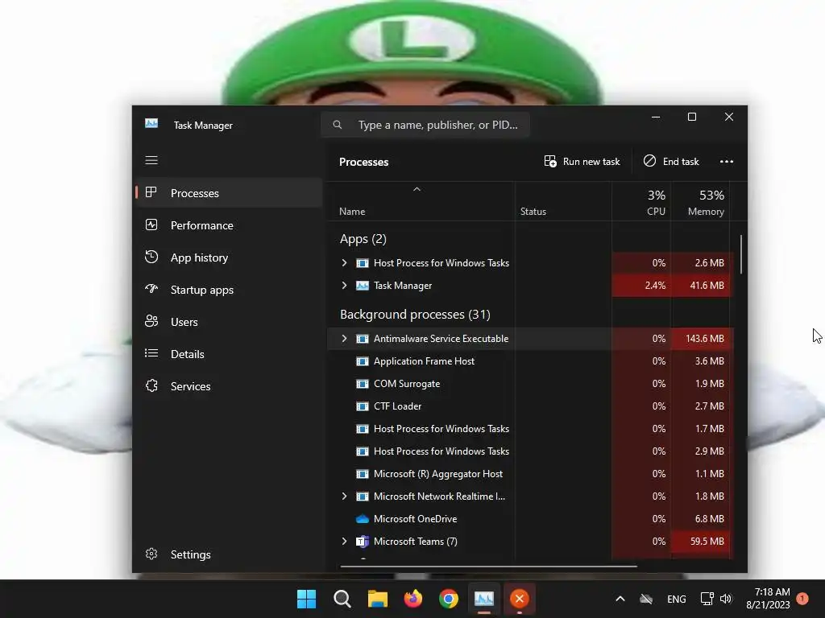The height and width of the screenshot is (618, 825).
Task: Launch Google Chrome from the taskbar
Action: (448, 599)
